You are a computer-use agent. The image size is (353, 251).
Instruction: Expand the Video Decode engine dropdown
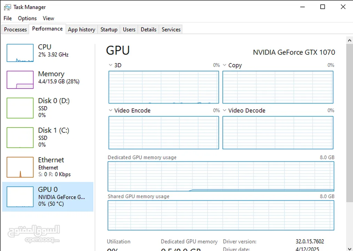pyautogui.click(x=225, y=110)
